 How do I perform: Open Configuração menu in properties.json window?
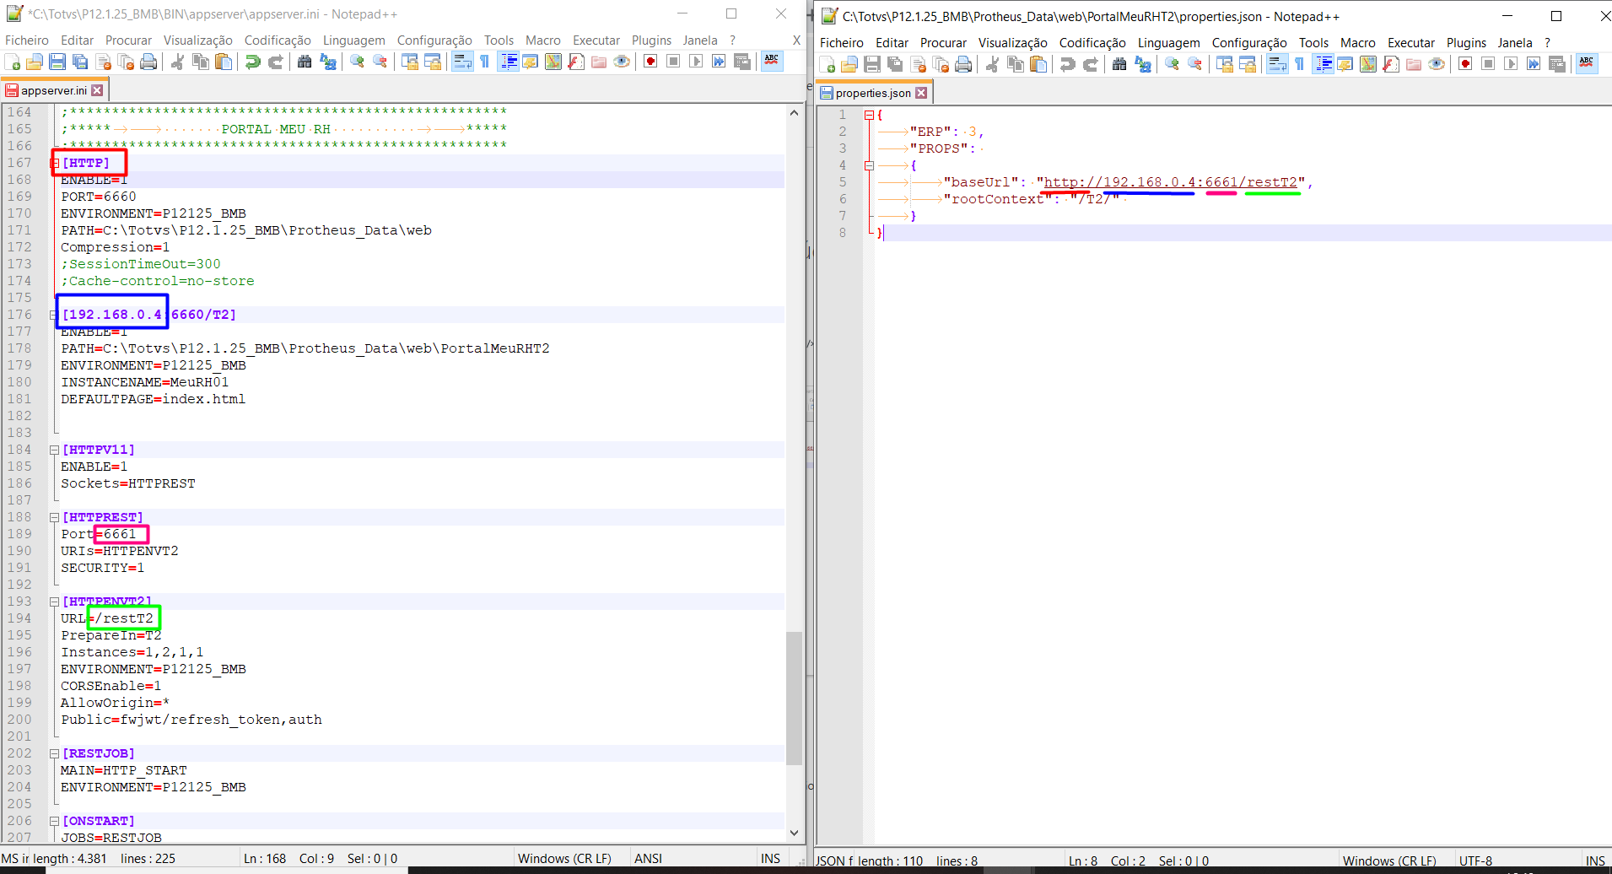coord(1249,43)
